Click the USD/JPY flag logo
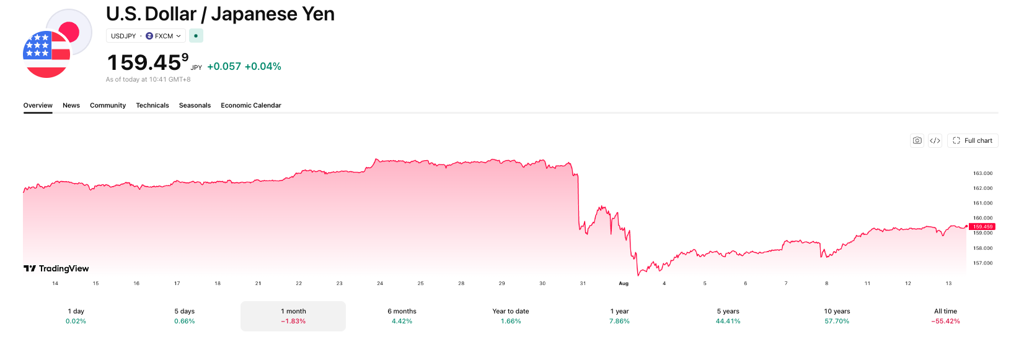The height and width of the screenshot is (345, 1011). pyautogui.click(x=58, y=44)
